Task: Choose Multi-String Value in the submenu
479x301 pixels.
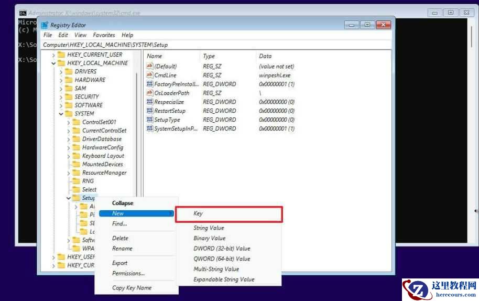Action: coord(216,269)
